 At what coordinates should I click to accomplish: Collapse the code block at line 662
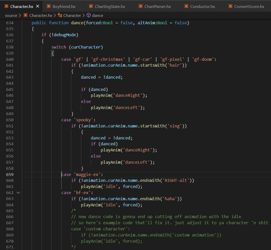click(x=18, y=193)
